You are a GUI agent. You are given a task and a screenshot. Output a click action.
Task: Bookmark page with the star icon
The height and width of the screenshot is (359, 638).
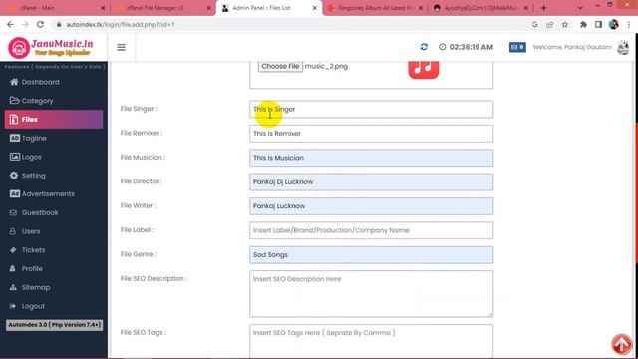pos(565,24)
